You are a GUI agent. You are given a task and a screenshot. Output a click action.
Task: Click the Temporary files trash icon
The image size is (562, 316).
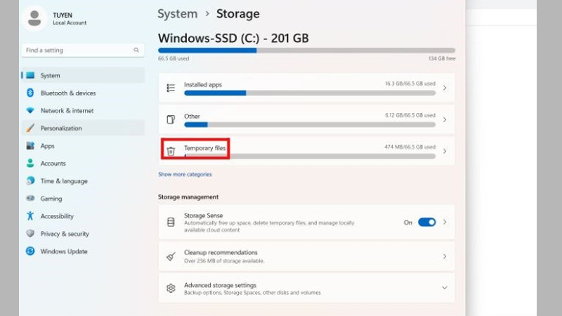(x=171, y=151)
